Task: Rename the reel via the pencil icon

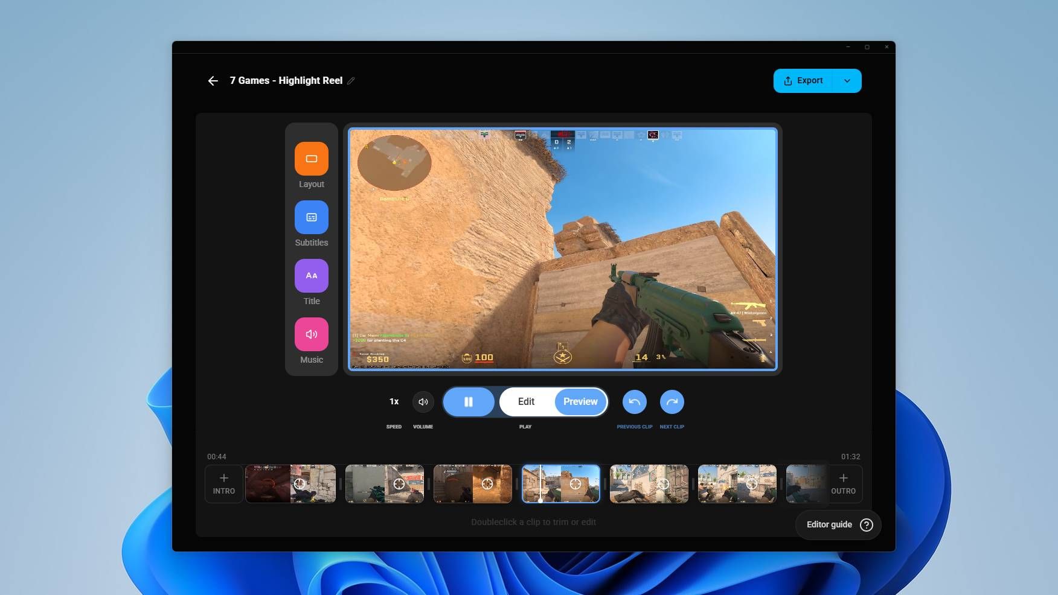Action: (x=351, y=81)
